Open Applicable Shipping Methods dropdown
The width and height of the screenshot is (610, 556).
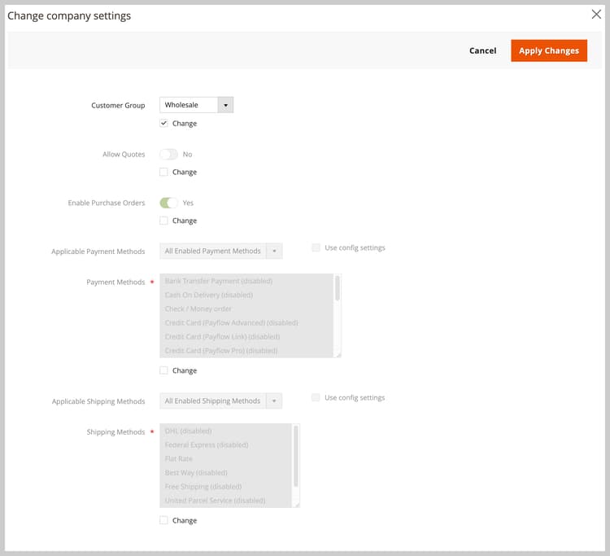pyautogui.click(x=221, y=401)
